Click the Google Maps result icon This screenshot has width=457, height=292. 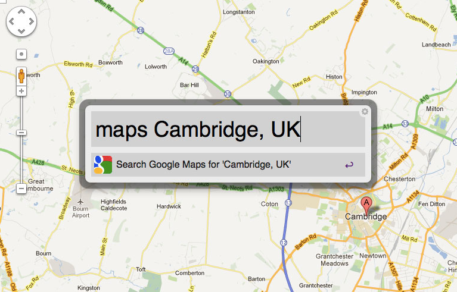coord(103,165)
